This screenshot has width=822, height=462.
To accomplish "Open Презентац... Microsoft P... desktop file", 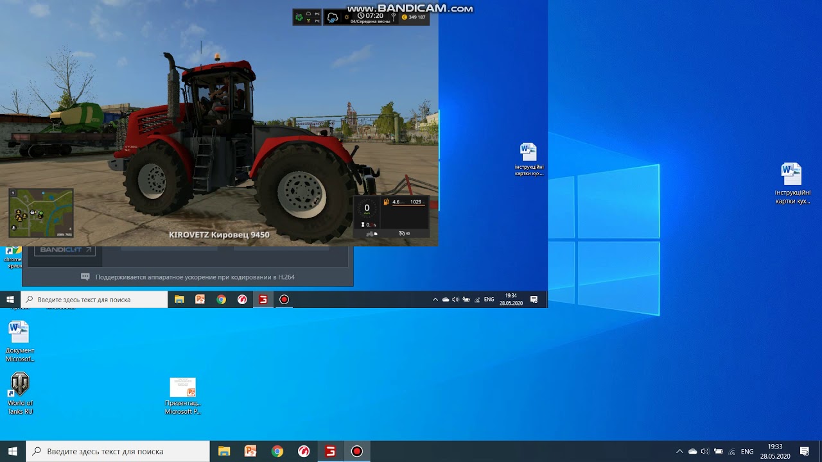I will (x=182, y=396).
